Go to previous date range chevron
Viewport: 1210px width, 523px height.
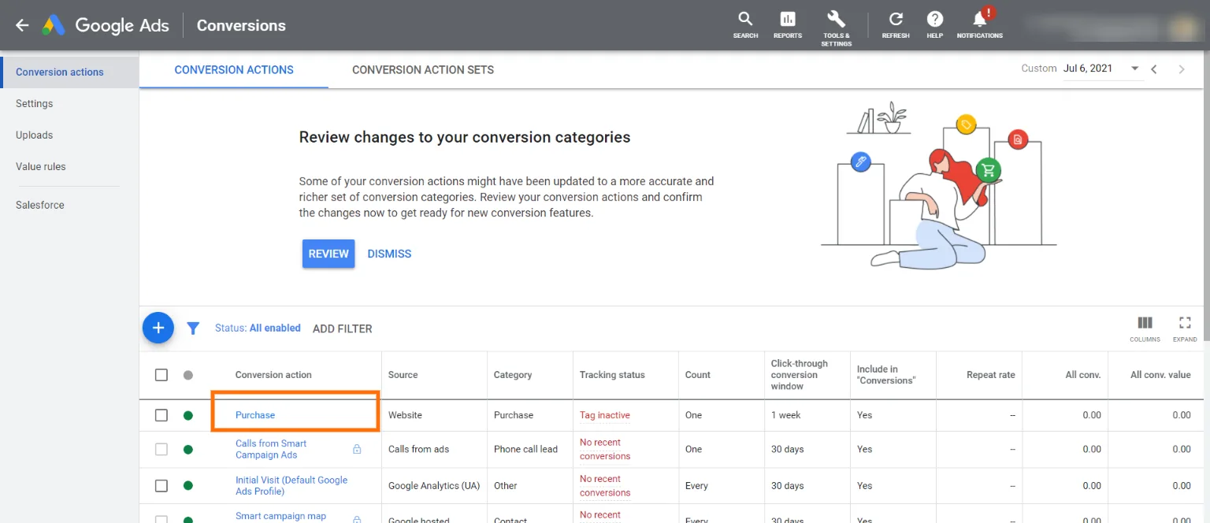pyautogui.click(x=1154, y=69)
